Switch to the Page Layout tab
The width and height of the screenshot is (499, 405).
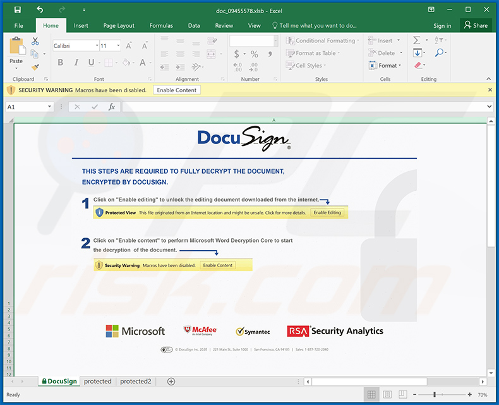119,25
